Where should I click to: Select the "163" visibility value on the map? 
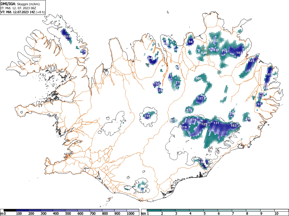pyautogui.click(x=234, y=126)
